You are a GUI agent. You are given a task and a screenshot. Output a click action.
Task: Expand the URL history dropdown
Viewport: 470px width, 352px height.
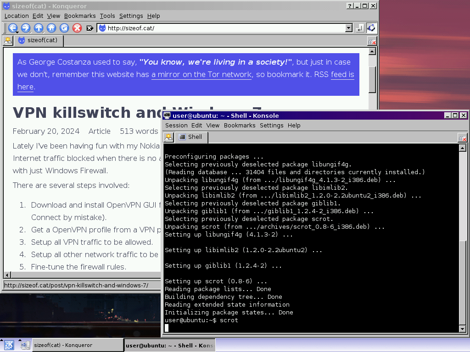pyautogui.click(x=348, y=28)
